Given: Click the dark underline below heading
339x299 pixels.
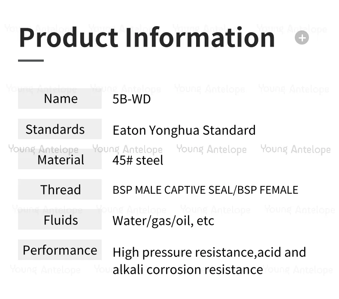Looking at the screenshot, I should click(x=31, y=61).
